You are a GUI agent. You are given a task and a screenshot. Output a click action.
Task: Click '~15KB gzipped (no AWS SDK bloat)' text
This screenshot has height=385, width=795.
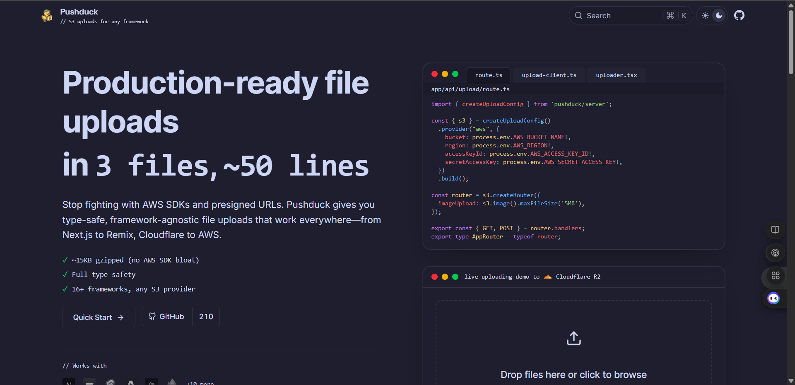[x=135, y=260]
